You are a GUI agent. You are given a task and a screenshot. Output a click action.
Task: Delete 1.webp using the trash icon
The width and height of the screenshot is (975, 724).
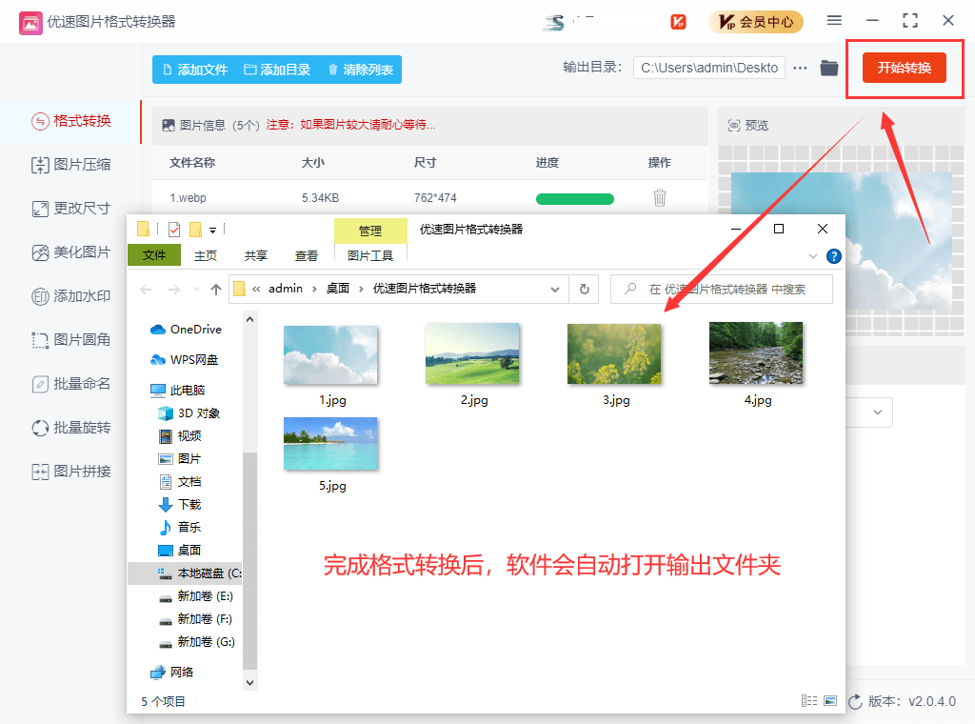coord(659,198)
